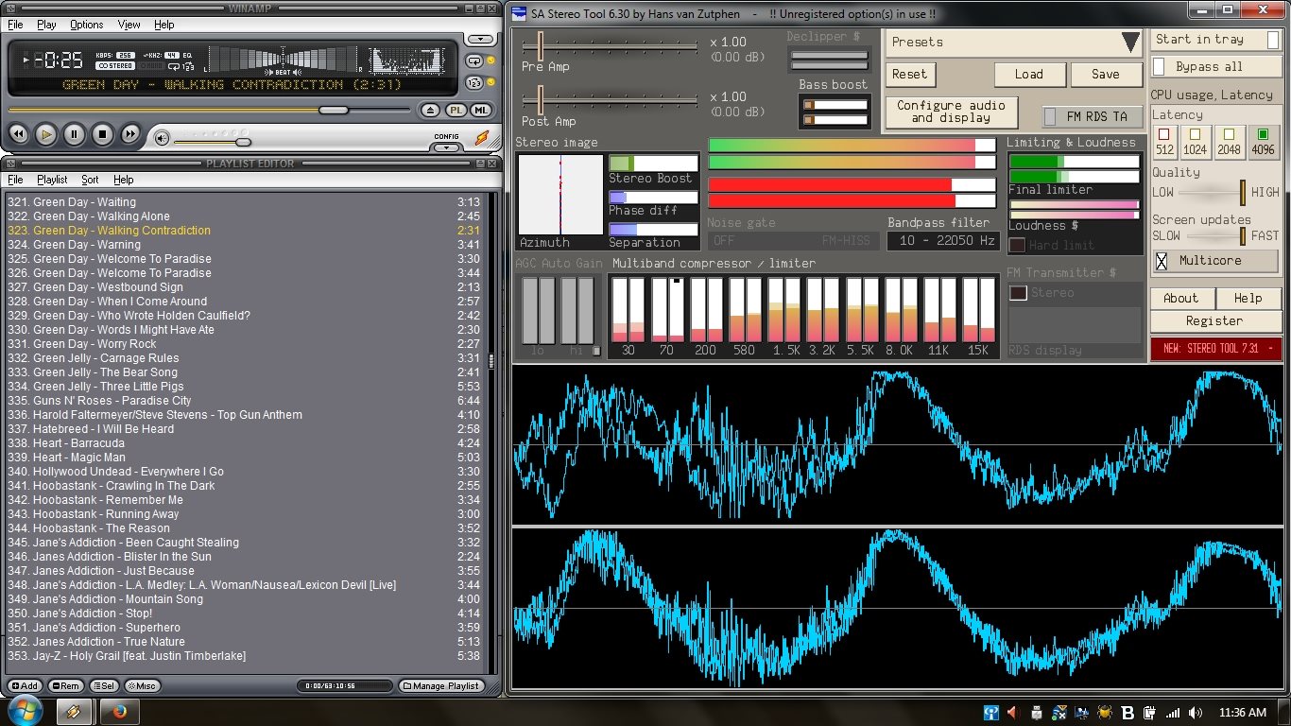
Task: Click the About button in Stereo Tool
Action: click(1180, 298)
